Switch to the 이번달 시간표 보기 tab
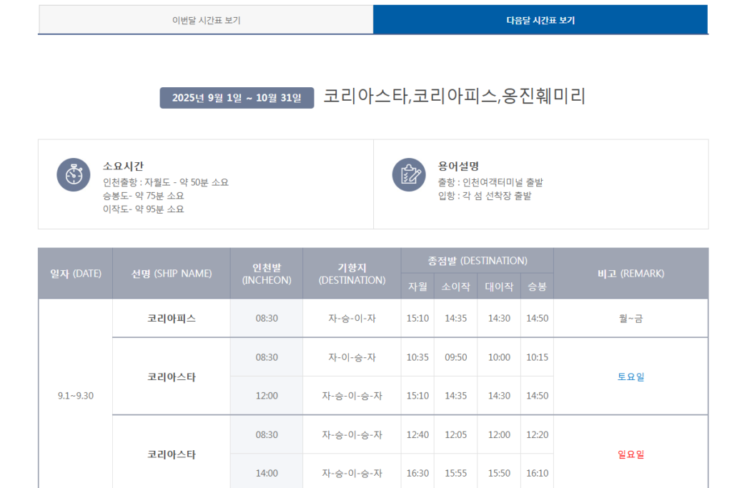732x488 pixels. tap(206, 20)
